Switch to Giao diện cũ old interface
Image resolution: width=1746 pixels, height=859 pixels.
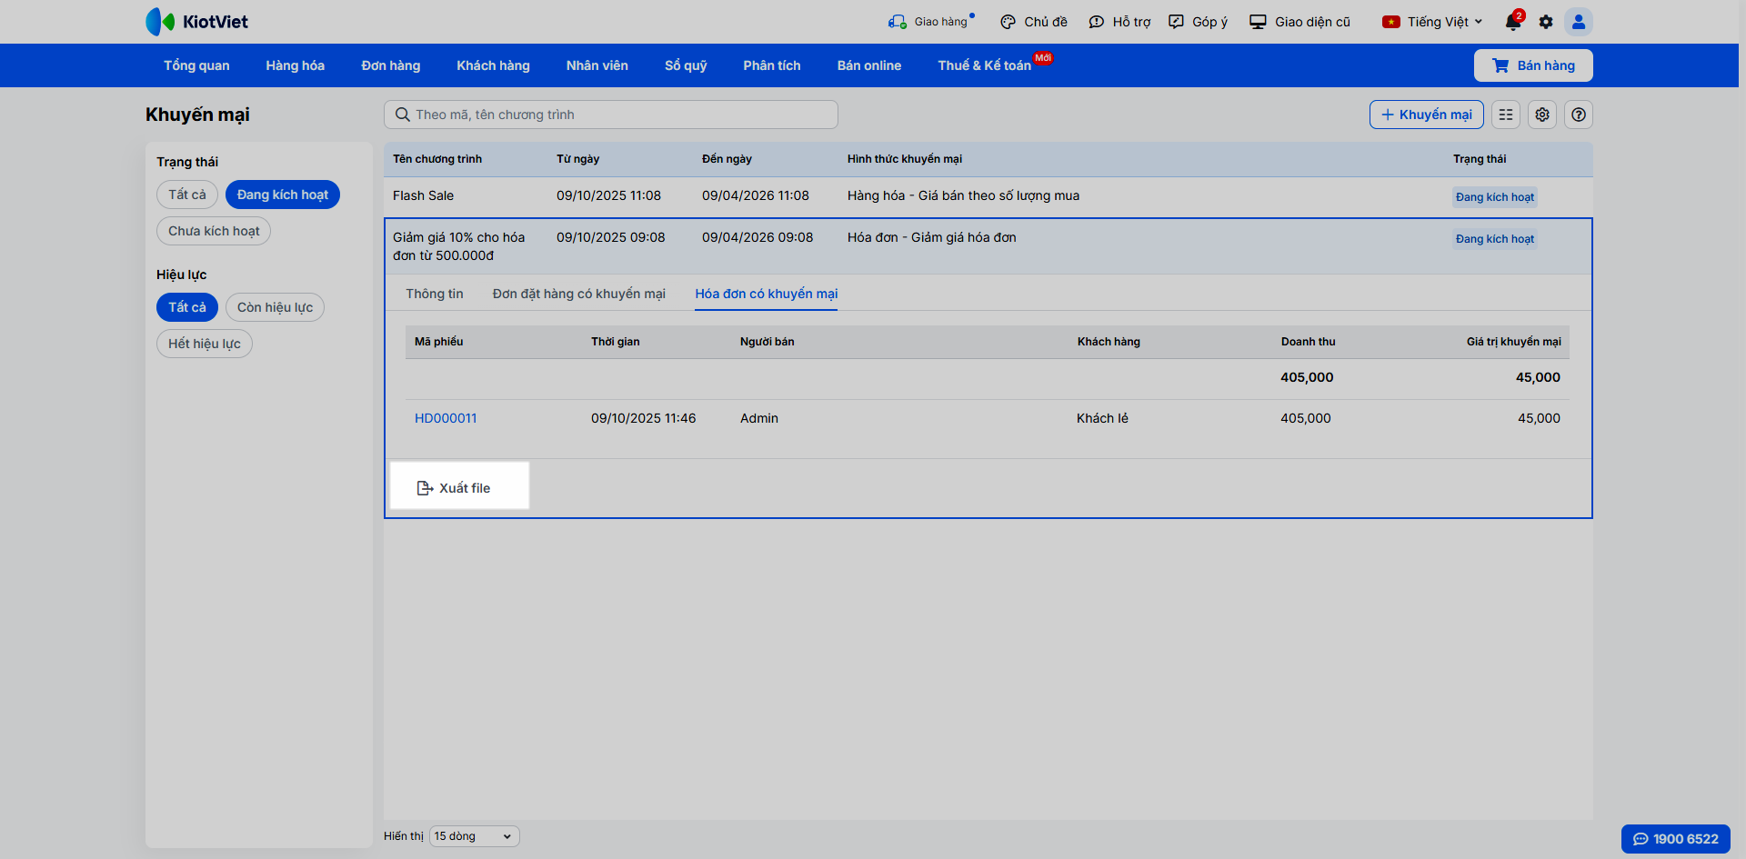click(x=1299, y=22)
